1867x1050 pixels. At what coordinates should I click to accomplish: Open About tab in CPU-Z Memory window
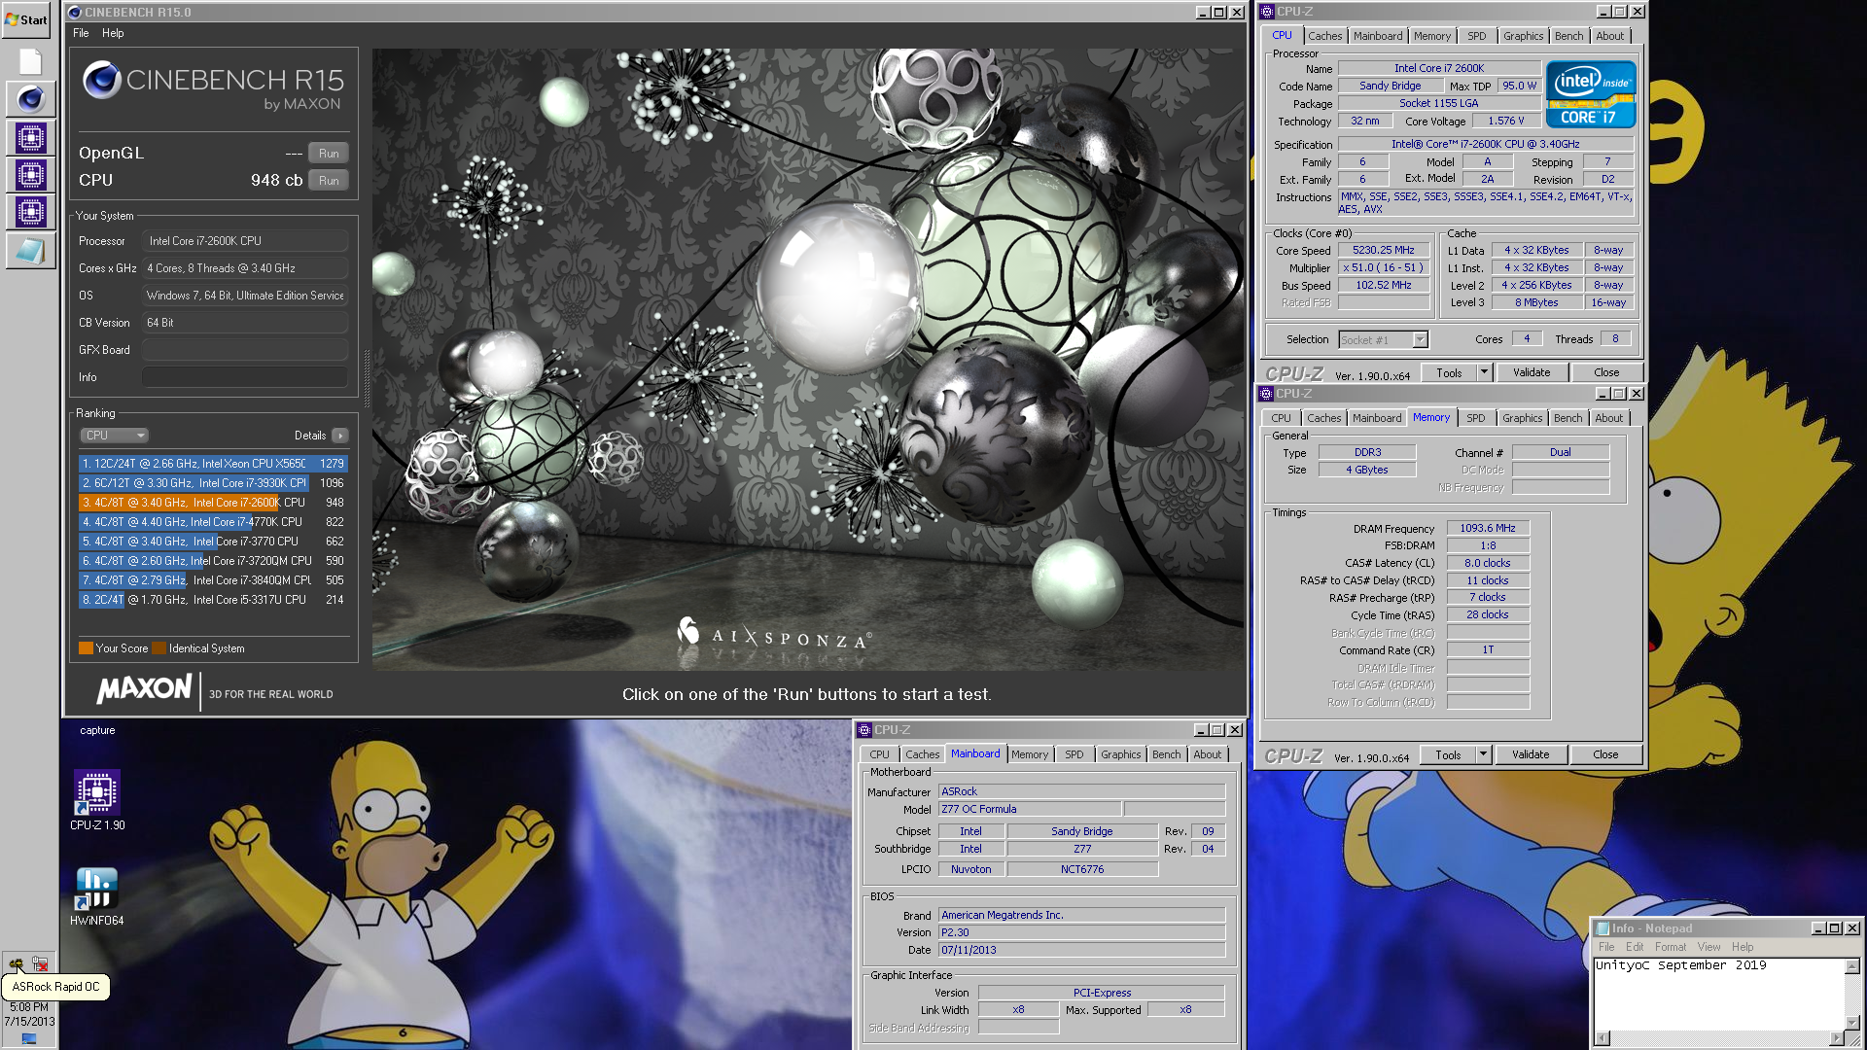1608,418
